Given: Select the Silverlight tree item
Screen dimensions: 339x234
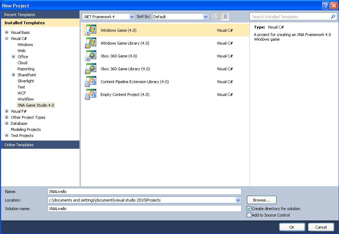Looking at the screenshot, I should pyautogui.click(x=26, y=81).
